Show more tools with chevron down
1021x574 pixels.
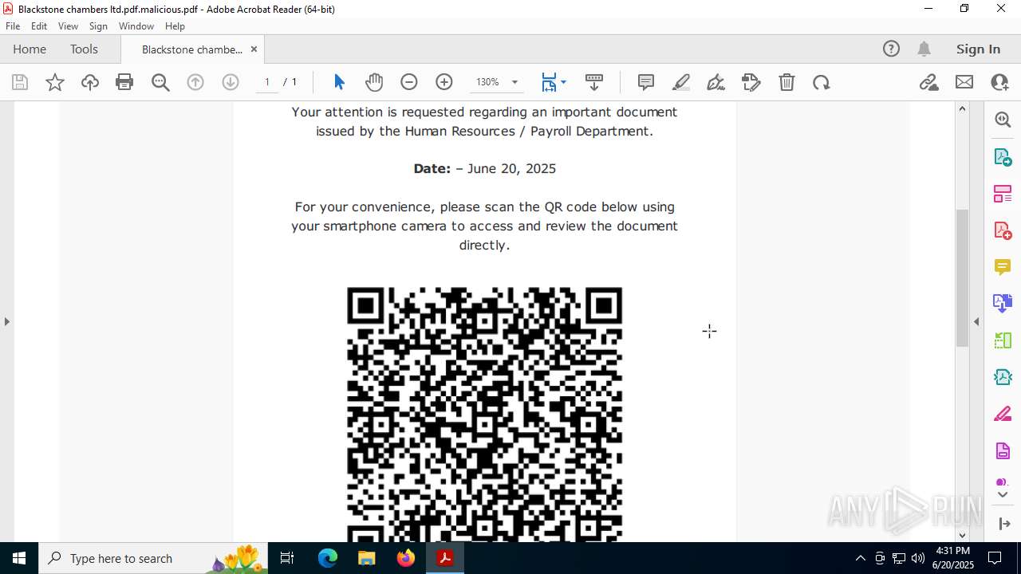pyautogui.click(x=1003, y=495)
